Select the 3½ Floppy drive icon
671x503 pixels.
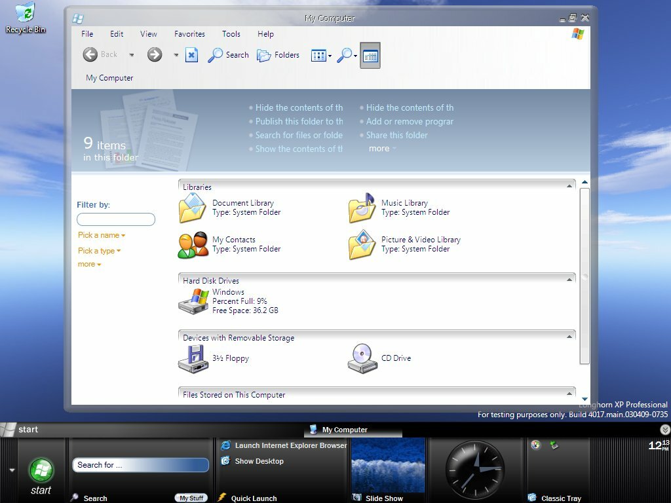click(x=193, y=359)
